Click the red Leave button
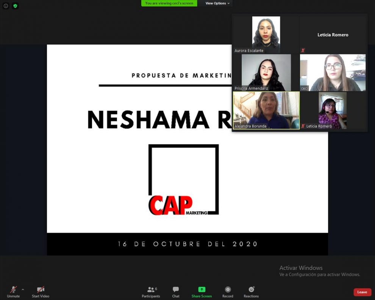Screen dimensions: 375x300 click(x=362, y=292)
